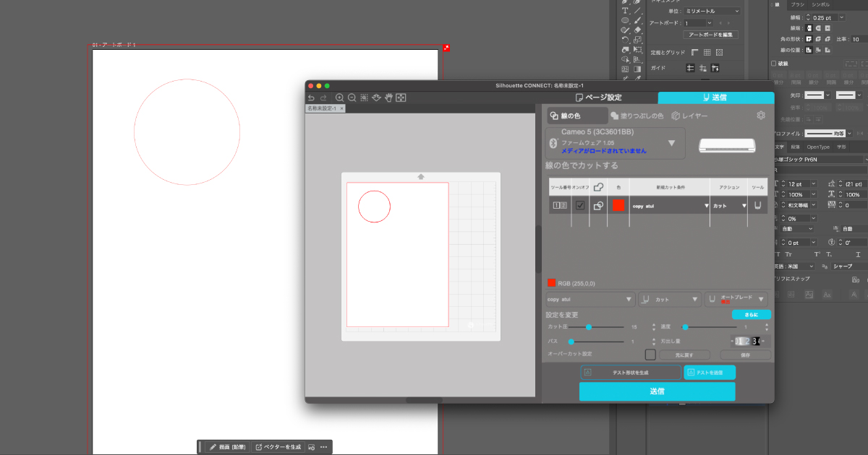Click the zoom in magnifier icon
This screenshot has width=868, height=455.
tap(339, 97)
